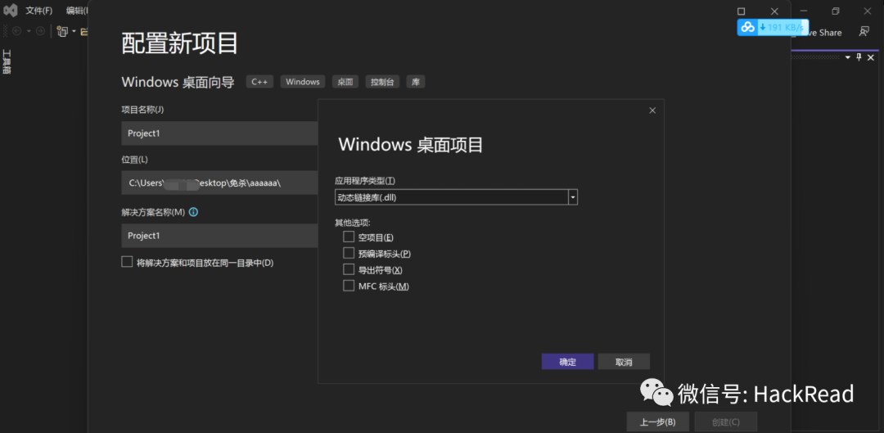Click the 取消 button

[624, 362]
